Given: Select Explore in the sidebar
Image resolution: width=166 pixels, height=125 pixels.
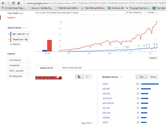Looking at the screenshot, I should 11,17.
